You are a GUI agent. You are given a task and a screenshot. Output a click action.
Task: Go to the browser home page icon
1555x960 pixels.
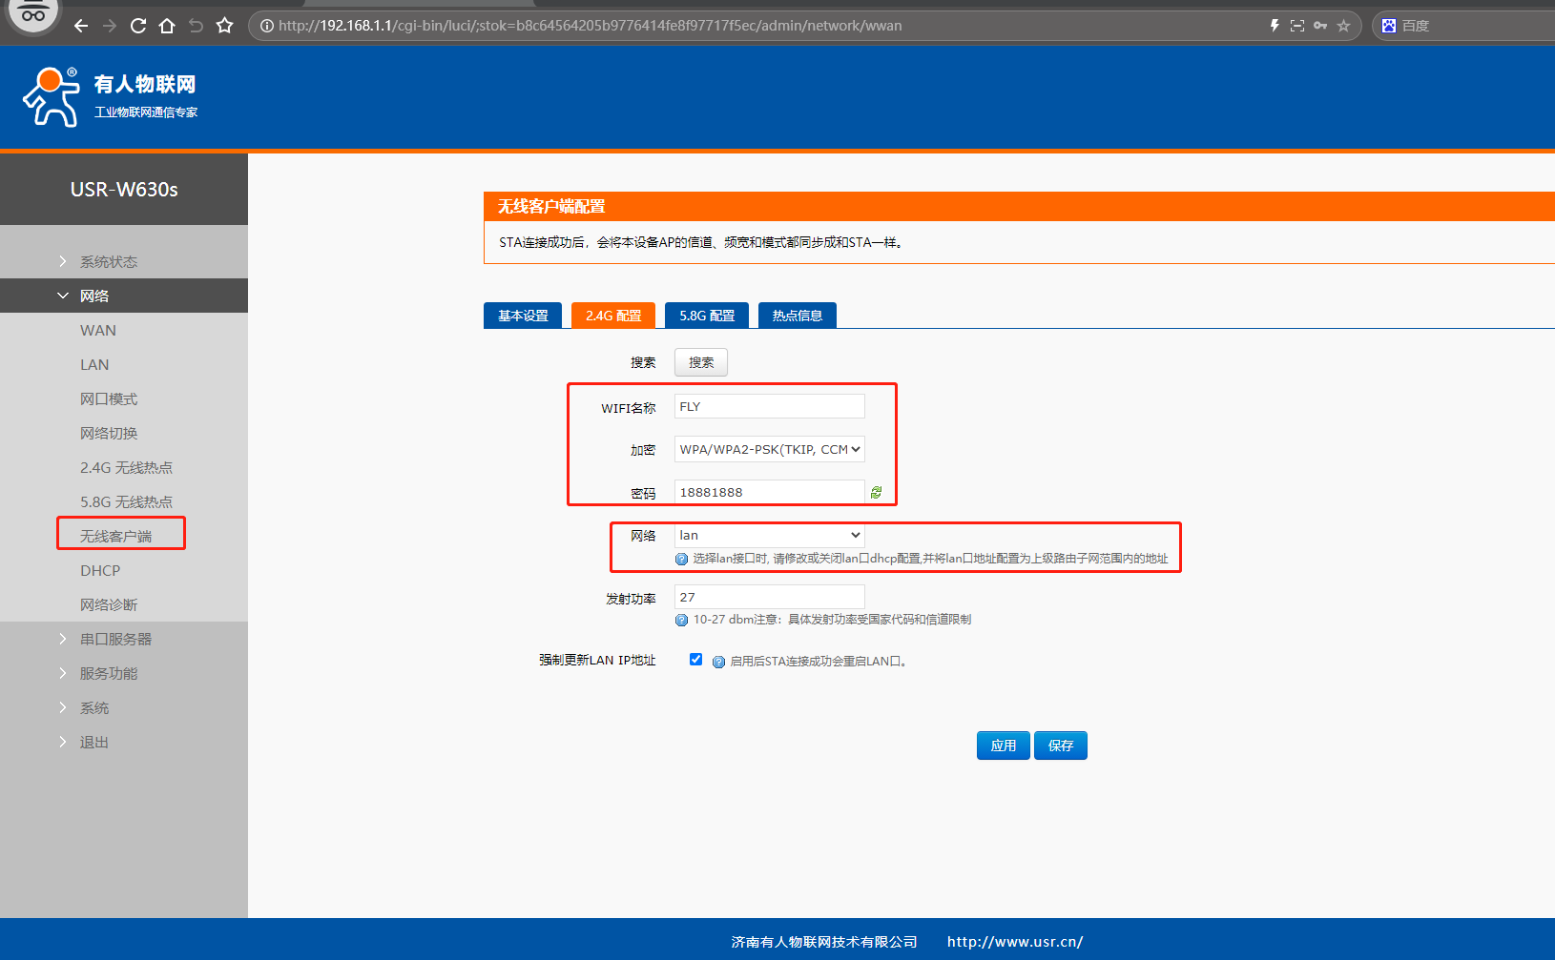[167, 26]
